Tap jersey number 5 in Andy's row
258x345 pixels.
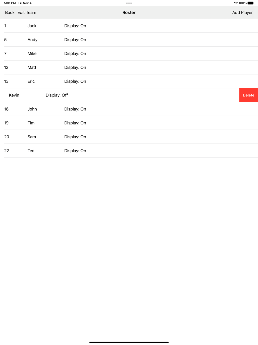tap(5, 40)
